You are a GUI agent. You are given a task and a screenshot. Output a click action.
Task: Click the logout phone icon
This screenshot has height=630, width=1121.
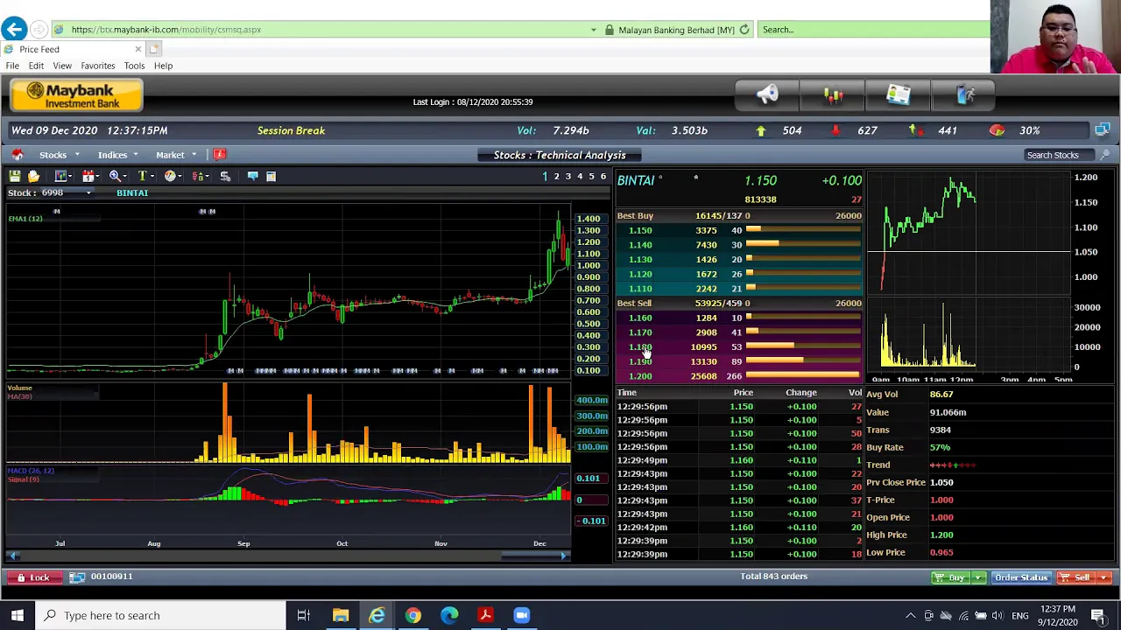(x=964, y=94)
